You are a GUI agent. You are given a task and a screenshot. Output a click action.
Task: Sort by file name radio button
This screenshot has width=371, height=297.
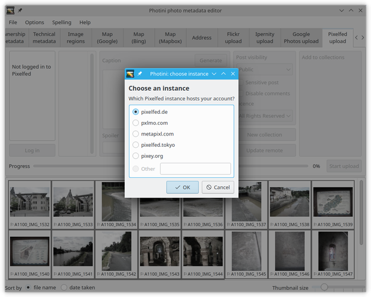[28, 288]
